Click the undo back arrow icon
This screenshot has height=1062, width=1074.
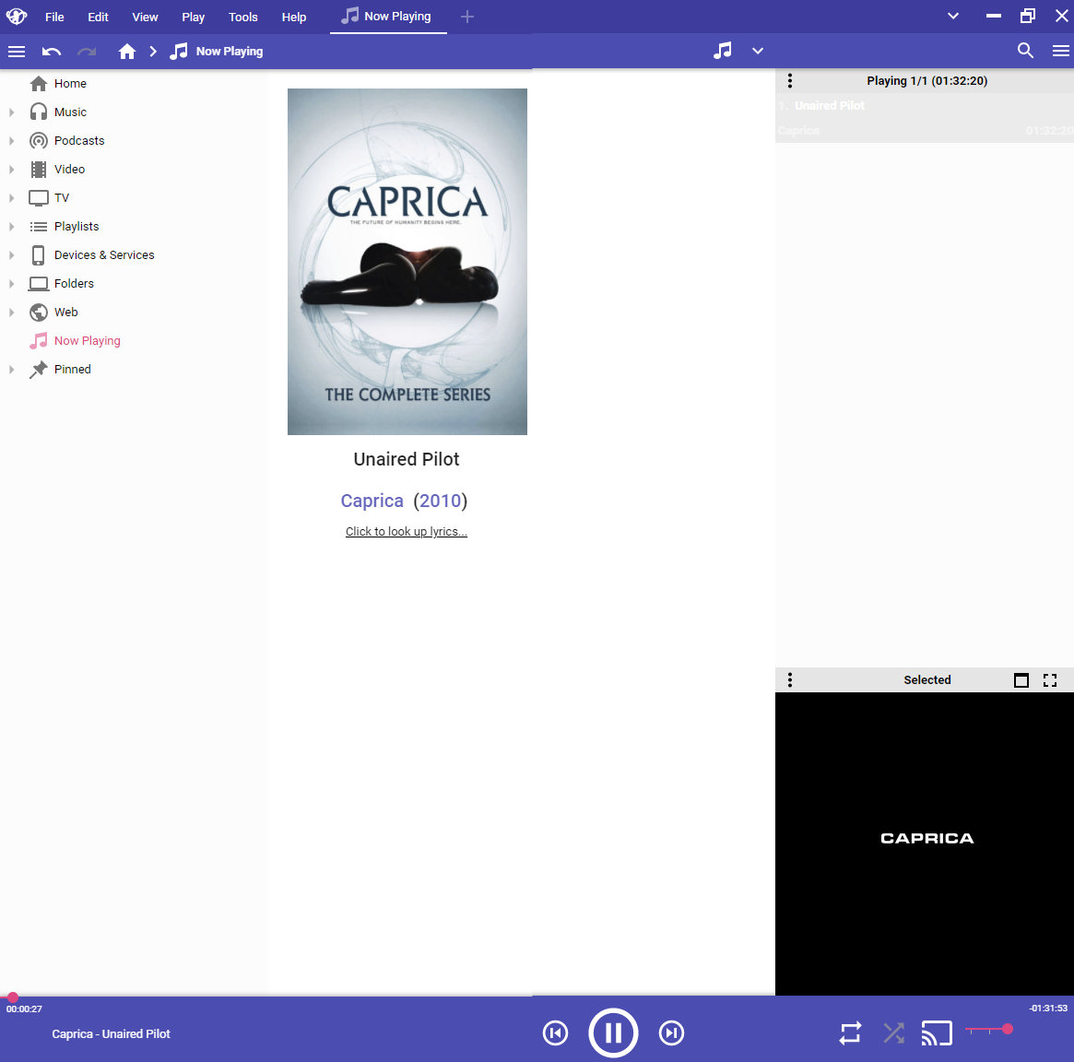point(52,52)
